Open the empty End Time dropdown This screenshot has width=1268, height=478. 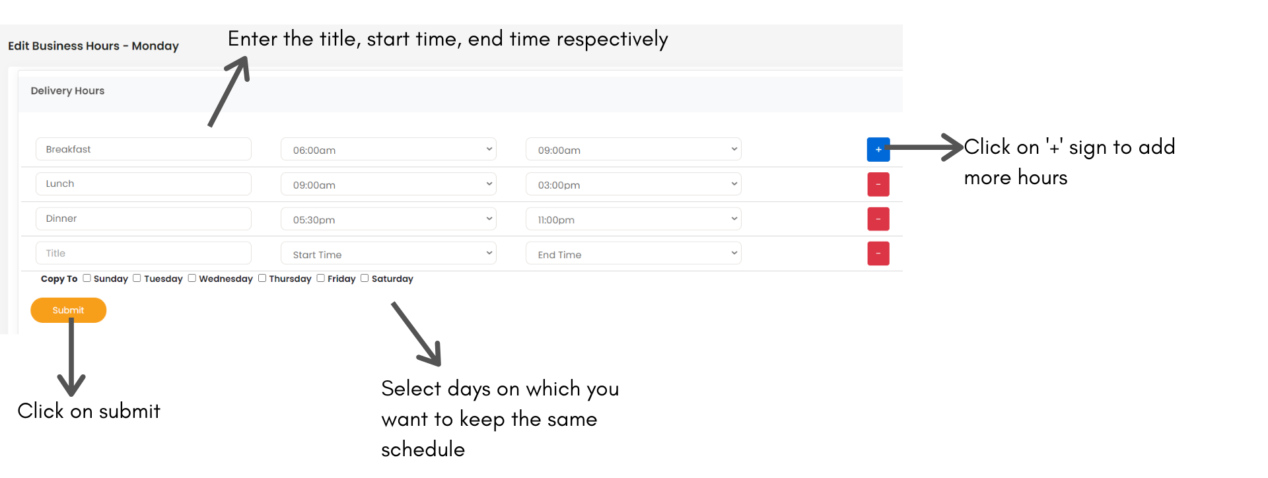(x=633, y=254)
